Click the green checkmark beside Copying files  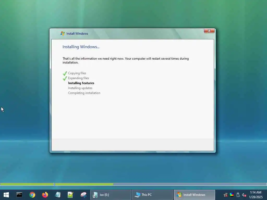[x=65, y=73]
